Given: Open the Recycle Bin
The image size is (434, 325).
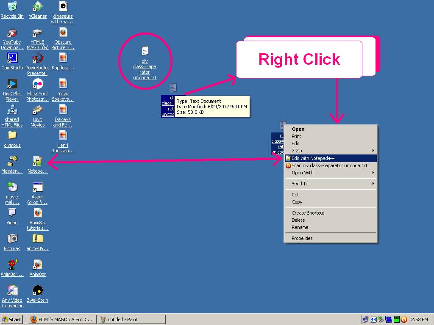Looking at the screenshot, I should point(12,7).
